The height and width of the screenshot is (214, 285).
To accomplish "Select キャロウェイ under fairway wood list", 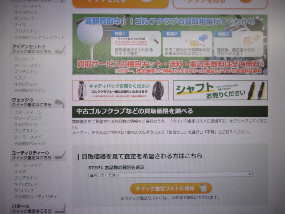I will pos(26,12).
